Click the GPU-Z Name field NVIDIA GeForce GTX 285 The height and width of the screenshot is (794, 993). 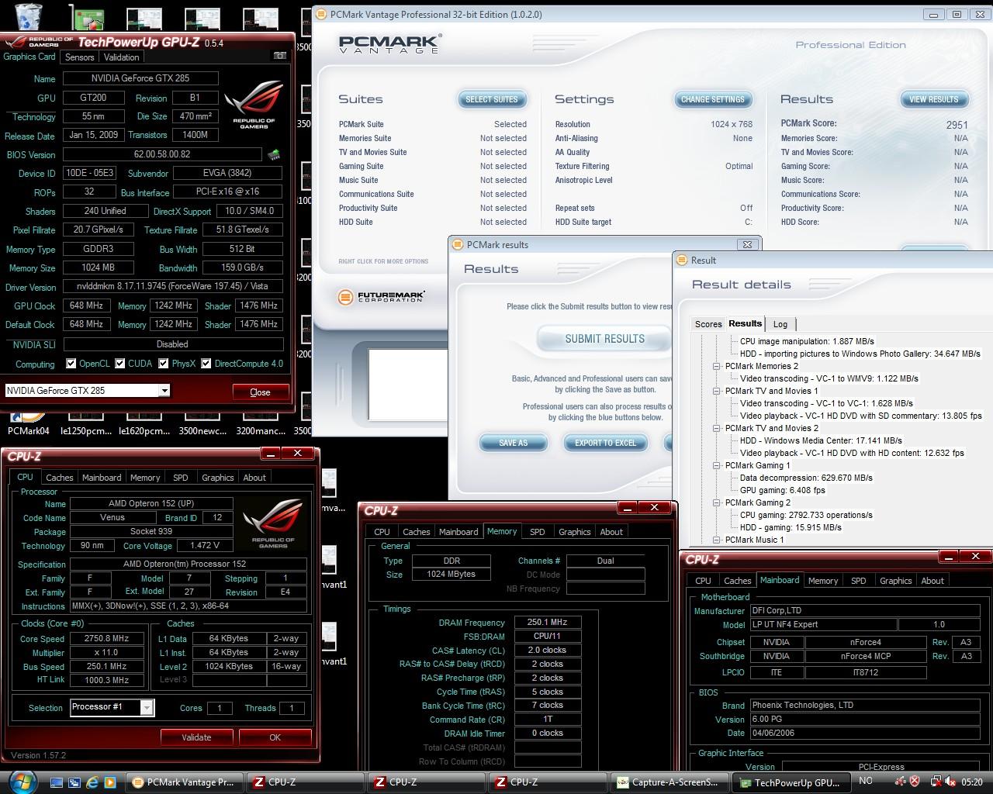[x=140, y=78]
